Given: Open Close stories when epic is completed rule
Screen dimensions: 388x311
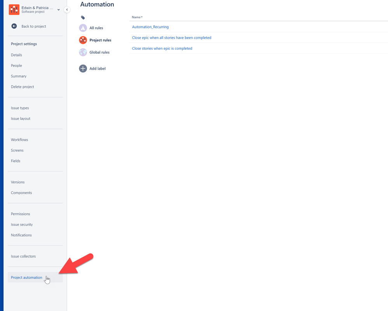Looking at the screenshot, I should pos(162,49).
